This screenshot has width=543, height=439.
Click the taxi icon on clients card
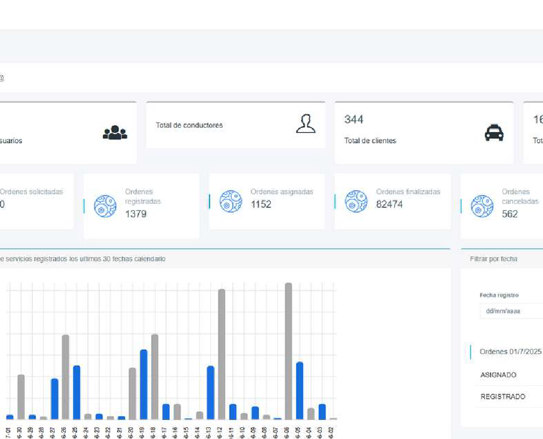tap(494, 133)
